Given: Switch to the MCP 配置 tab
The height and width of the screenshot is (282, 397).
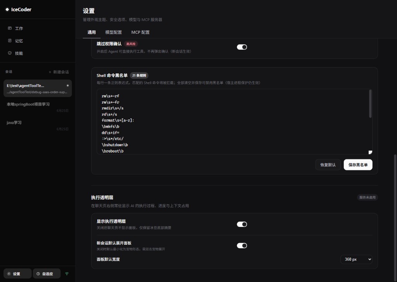Looking at the screenshot, I should coord(140,32).
